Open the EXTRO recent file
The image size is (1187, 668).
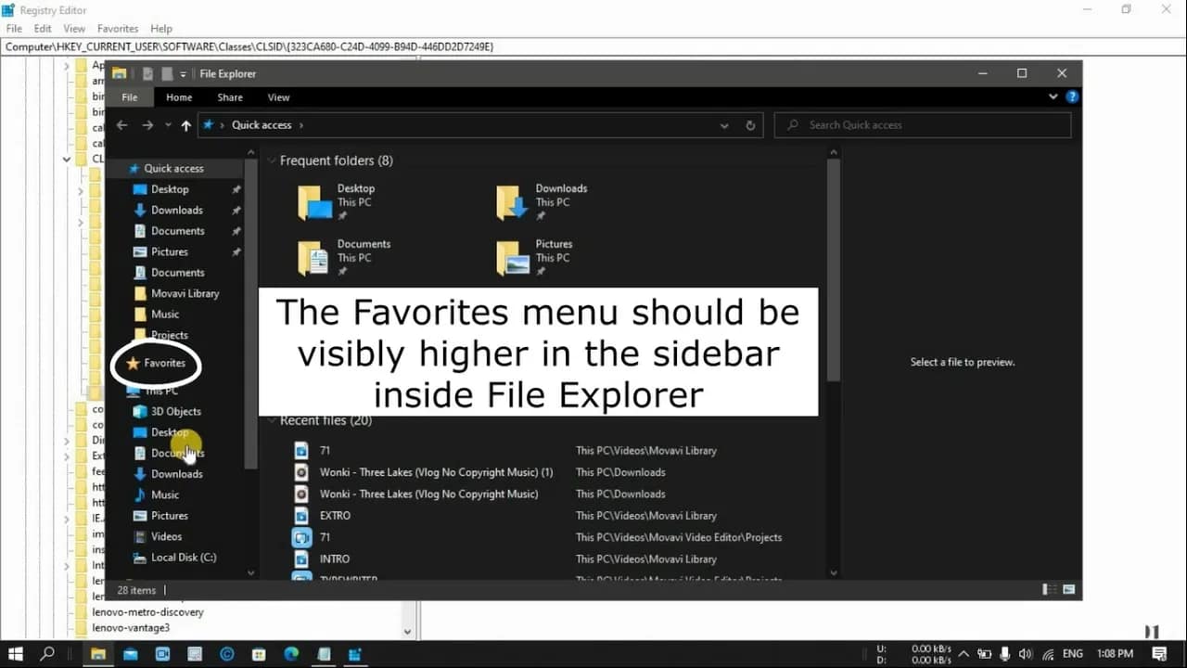335,516
